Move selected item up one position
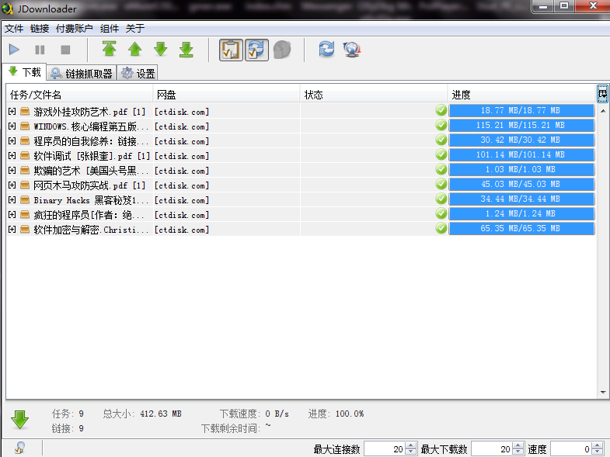 tap(135, 50)
